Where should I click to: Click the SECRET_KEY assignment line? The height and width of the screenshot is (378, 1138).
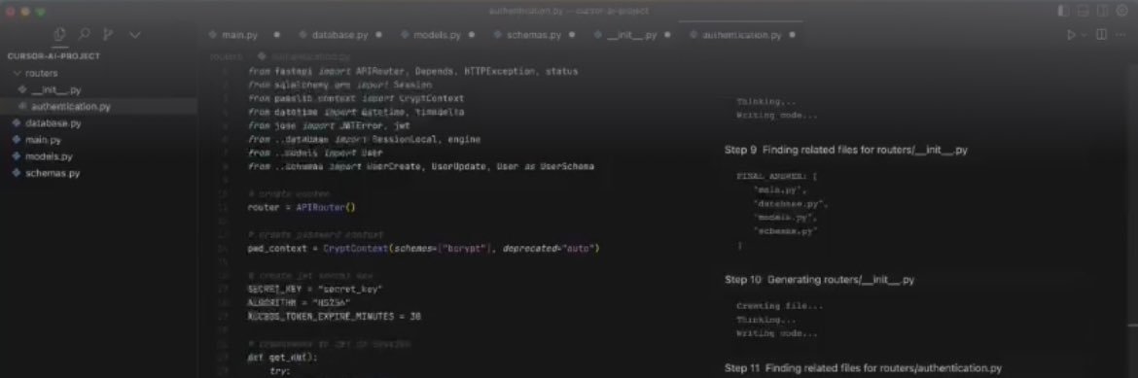click(x=315, y=290)
